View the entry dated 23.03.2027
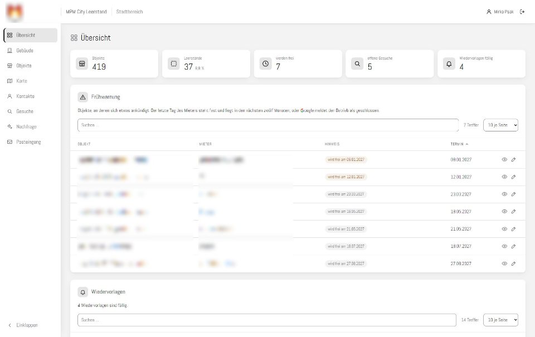This screenshot has width=535, height=337. pos(504,194)
